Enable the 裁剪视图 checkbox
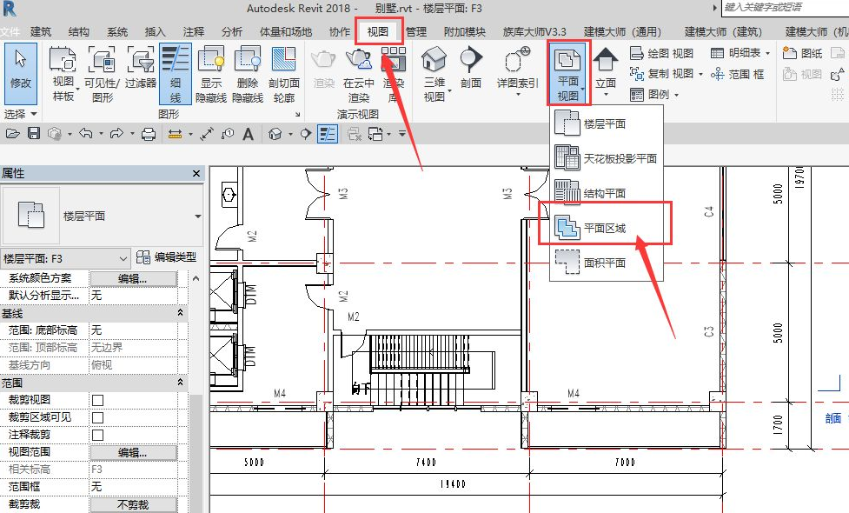 click(98, 400)
